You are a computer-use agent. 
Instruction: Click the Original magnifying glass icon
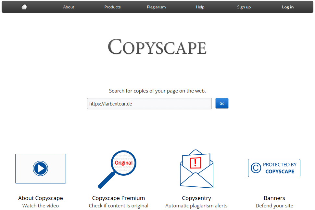point(117,169)
